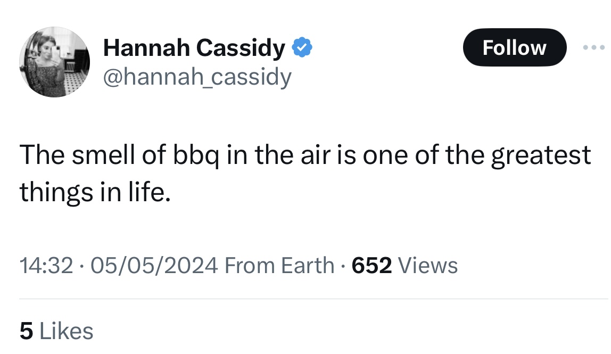Click the 14:32 timestamp
The height and width of the screenshot is (354, 611).
[45, 265]
